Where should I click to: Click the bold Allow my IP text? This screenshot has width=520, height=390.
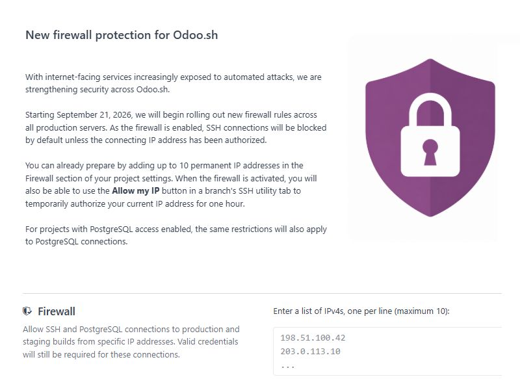(x=136, y=191)
